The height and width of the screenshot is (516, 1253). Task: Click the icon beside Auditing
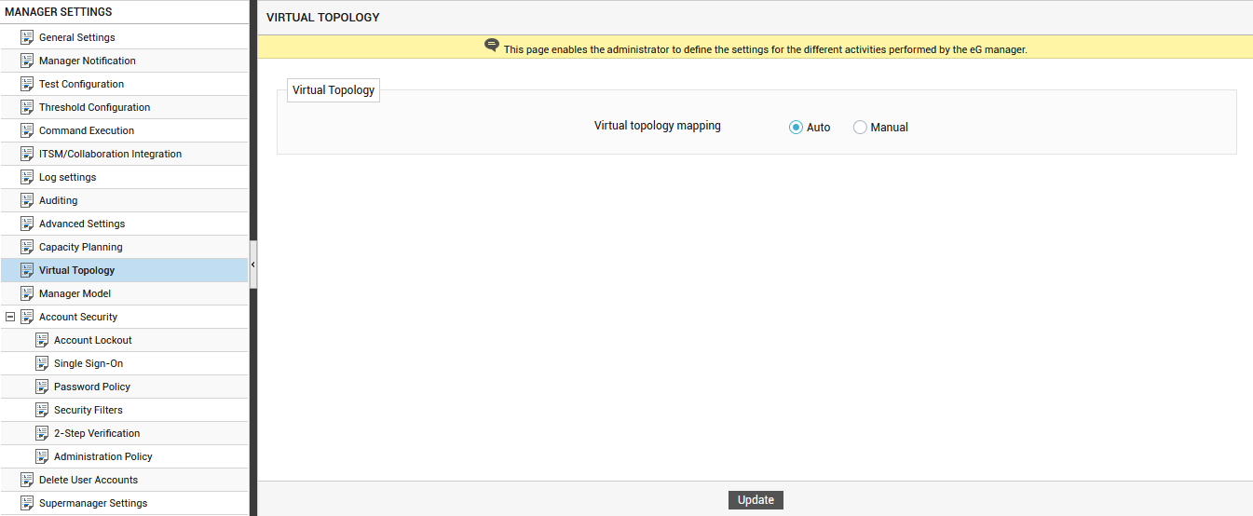(x=27, y=200)
